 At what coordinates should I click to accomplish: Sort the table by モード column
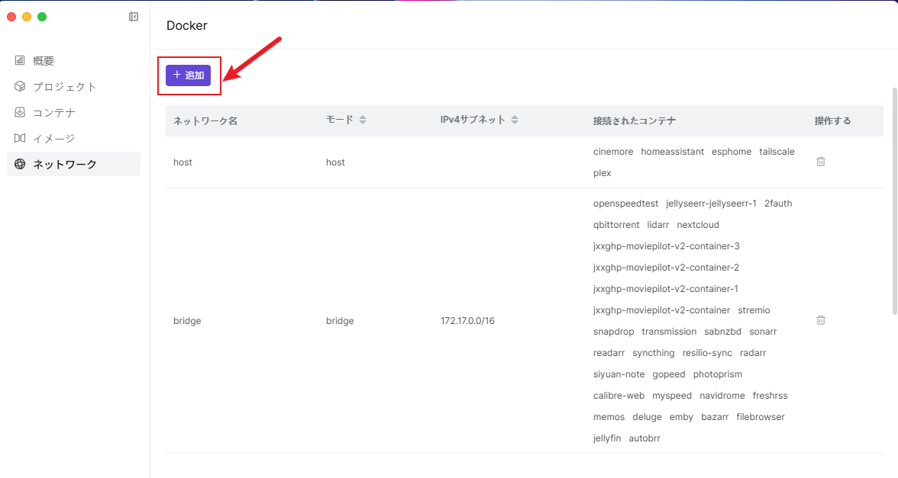pos(363,120)
